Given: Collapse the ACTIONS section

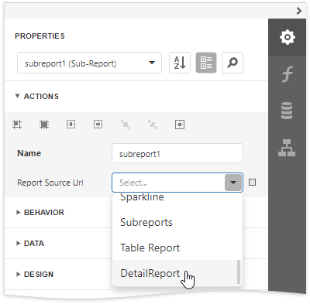Looking at the screenshot, I should (x=17, y=96).
